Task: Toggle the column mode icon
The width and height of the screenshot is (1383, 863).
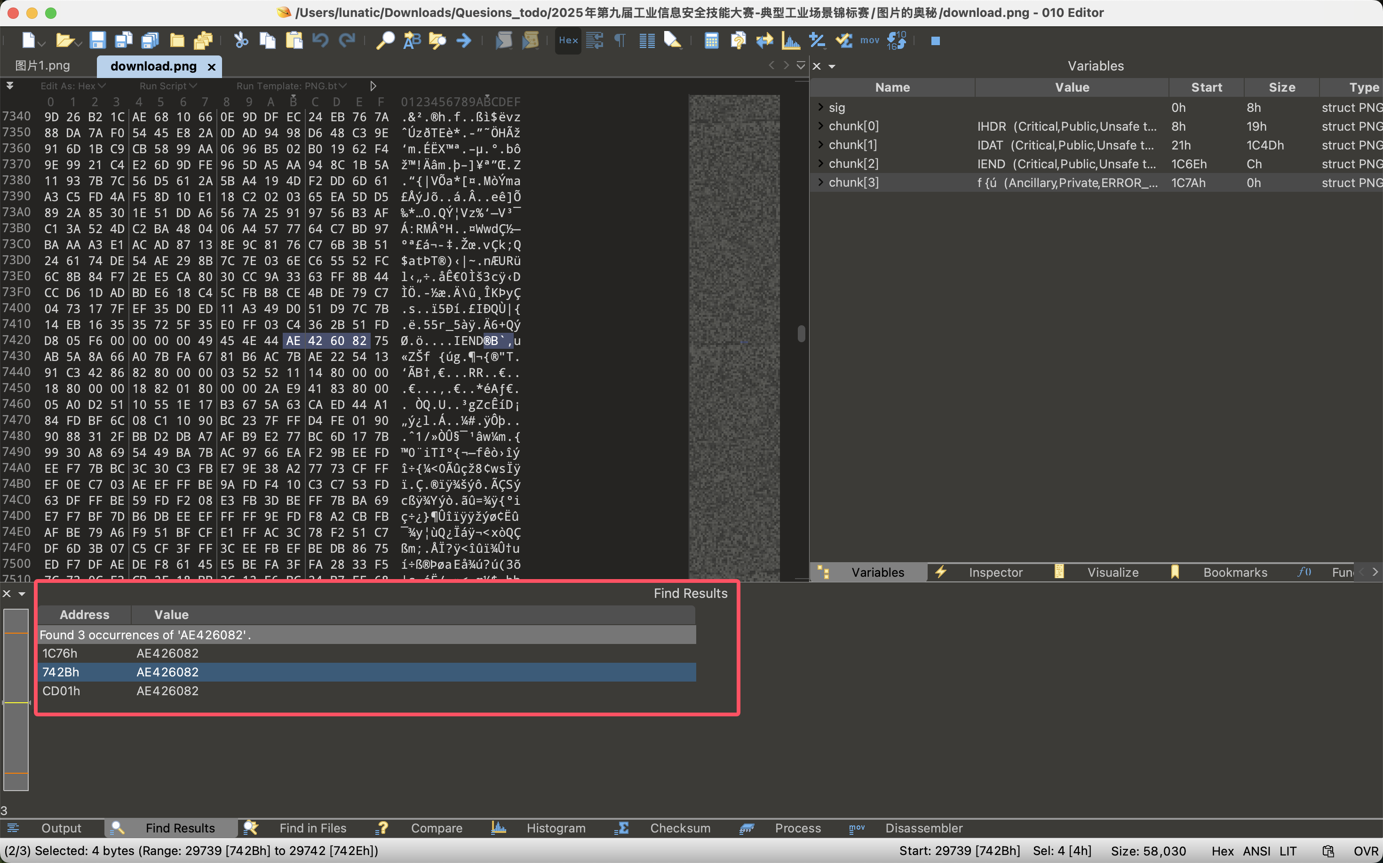Action: pyautogui.click(x=647, y=40)
